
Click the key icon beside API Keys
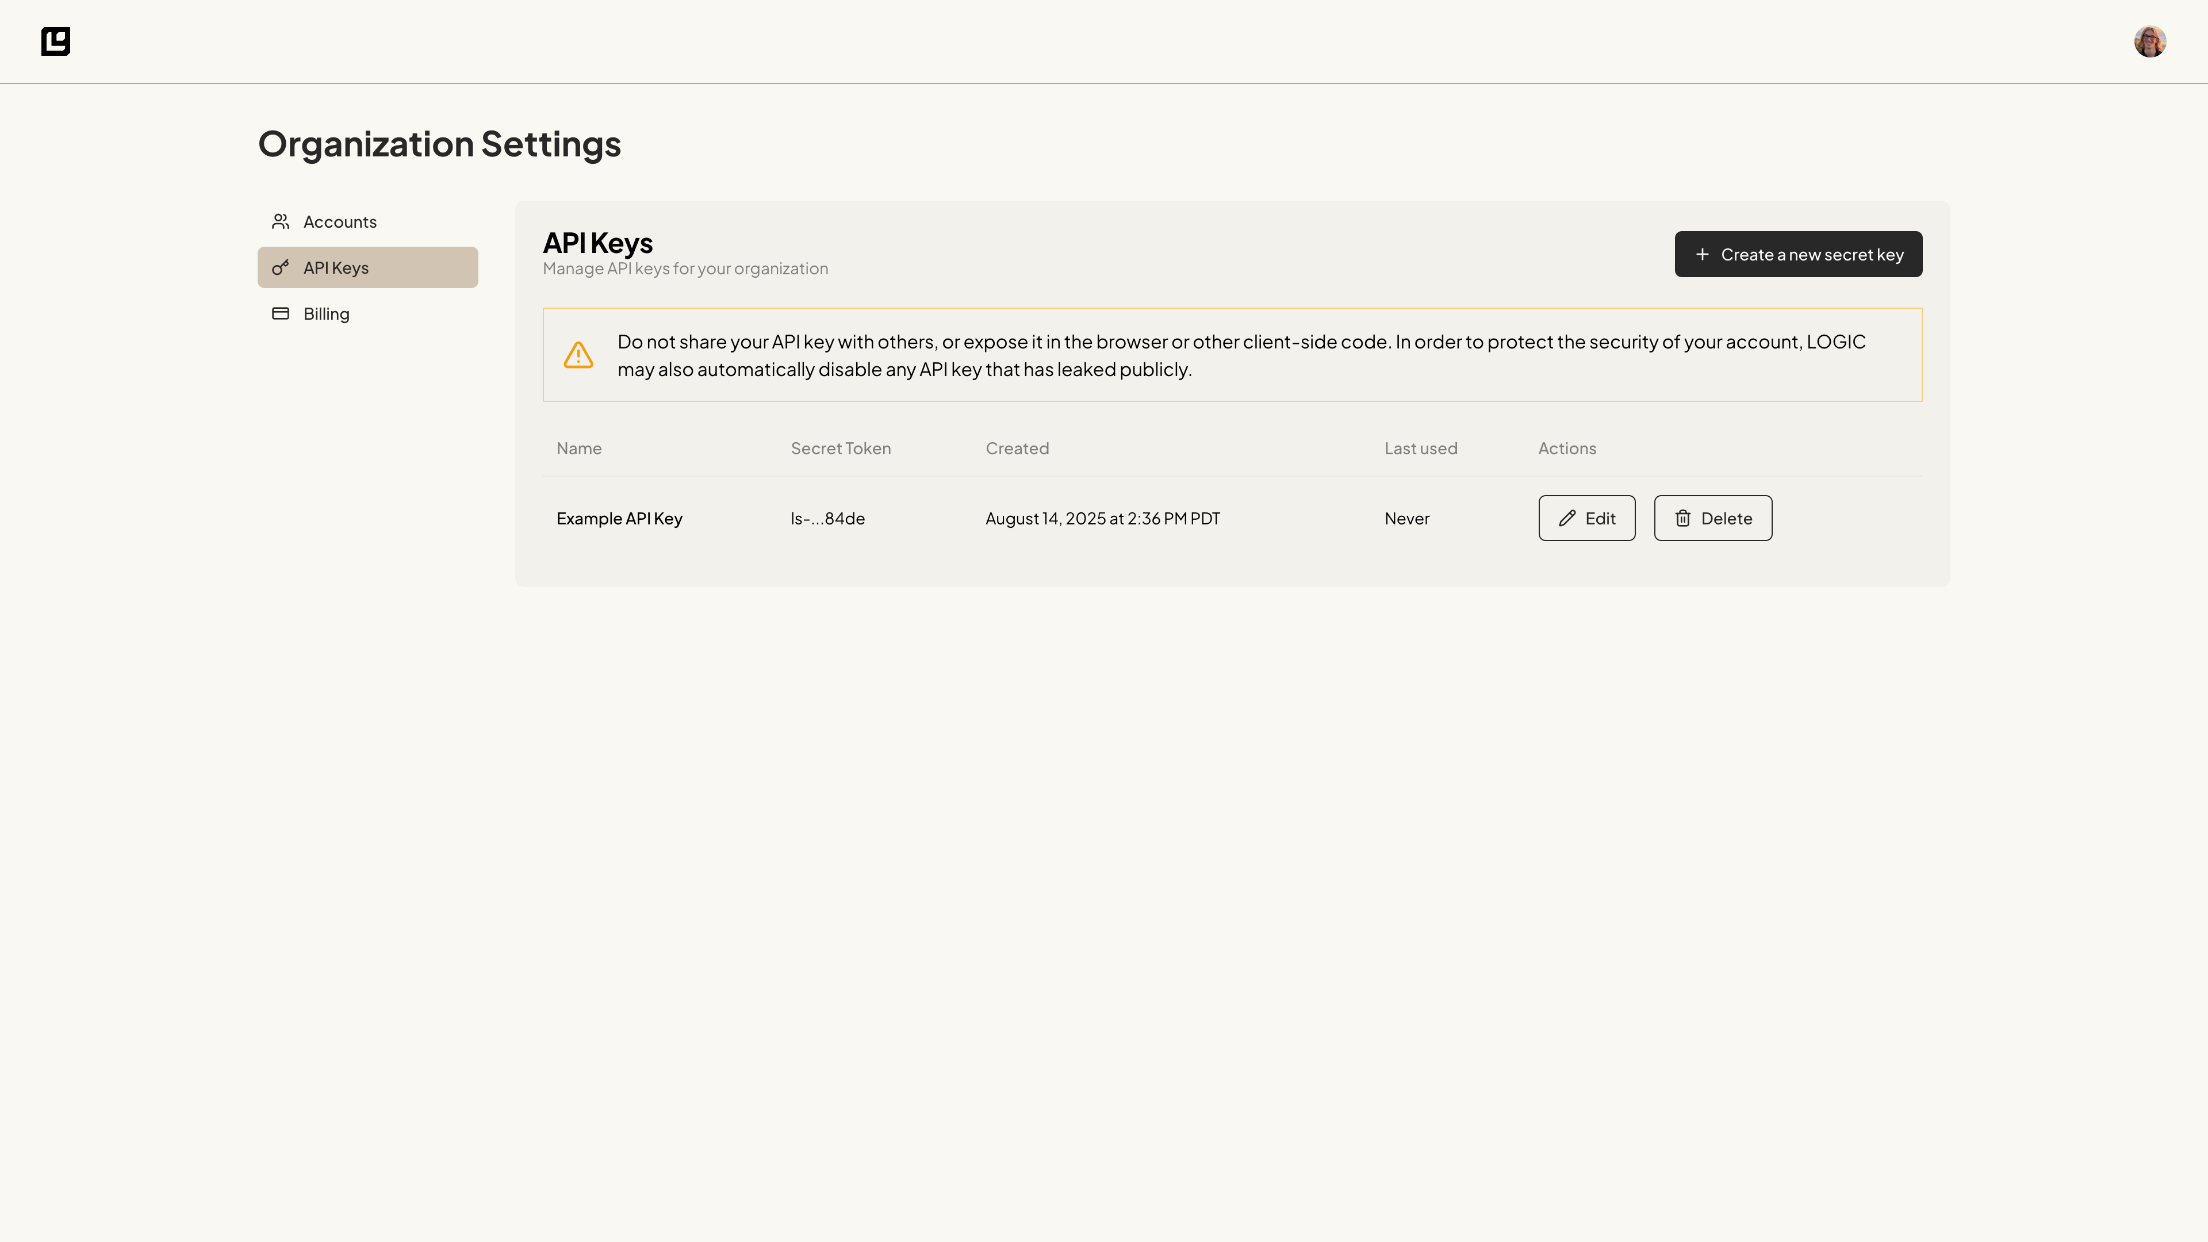tap(280, 267)
